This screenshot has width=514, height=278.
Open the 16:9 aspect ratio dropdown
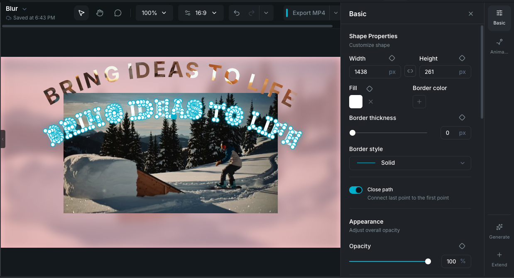tap(201, 13)
